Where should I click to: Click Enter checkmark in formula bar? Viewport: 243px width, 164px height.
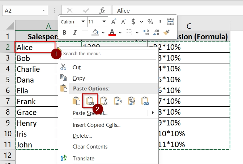click(x=86, y=11)
